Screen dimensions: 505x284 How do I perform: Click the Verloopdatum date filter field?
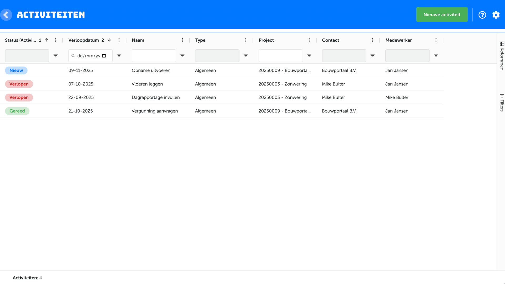pyautogui.click(x=90, y=55)
